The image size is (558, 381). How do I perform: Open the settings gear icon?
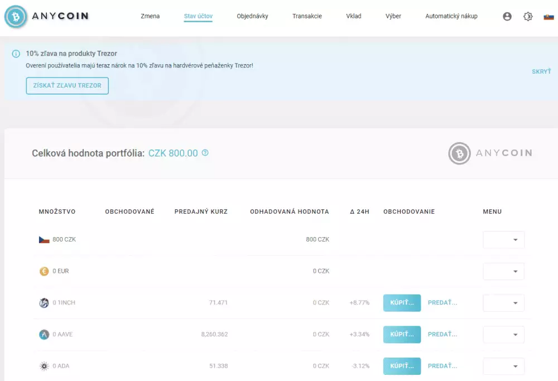[x=528, y=16]
